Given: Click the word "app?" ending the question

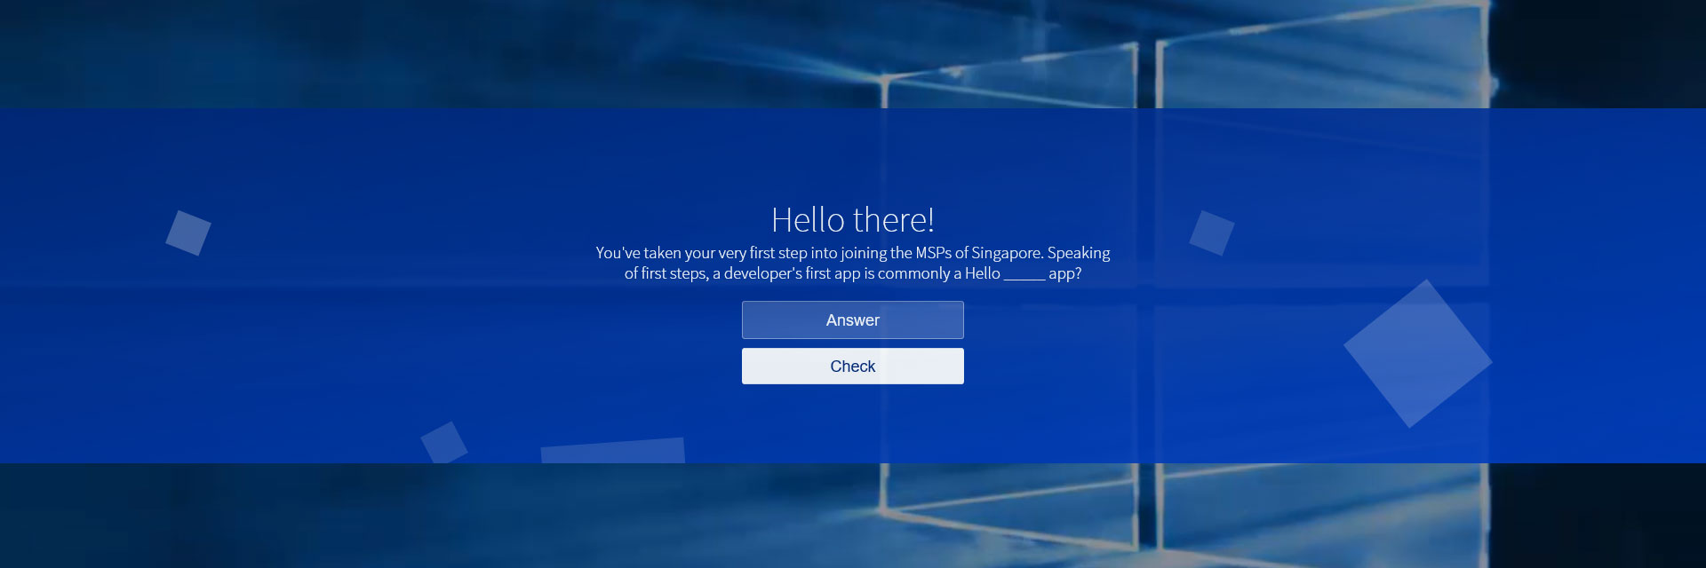Looking at the screenshot, I should [1064, 273].
